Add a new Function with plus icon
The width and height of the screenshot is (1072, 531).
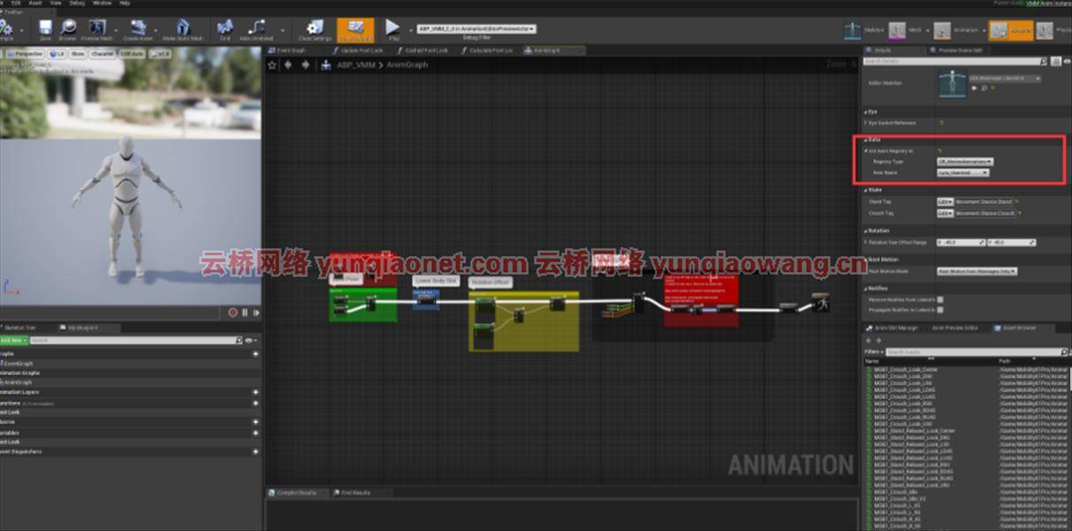click(x=256, y=403)
